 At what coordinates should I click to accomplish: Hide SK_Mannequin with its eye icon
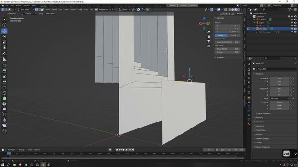tap(292, 32)
